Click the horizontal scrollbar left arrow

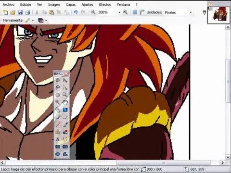point(2,163)
